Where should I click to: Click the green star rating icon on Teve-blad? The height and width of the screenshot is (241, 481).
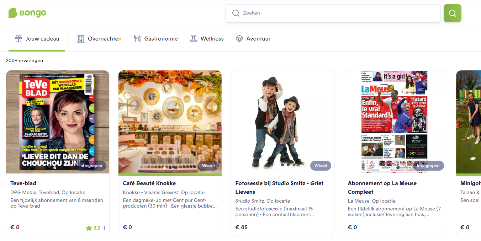click(89, 228)
